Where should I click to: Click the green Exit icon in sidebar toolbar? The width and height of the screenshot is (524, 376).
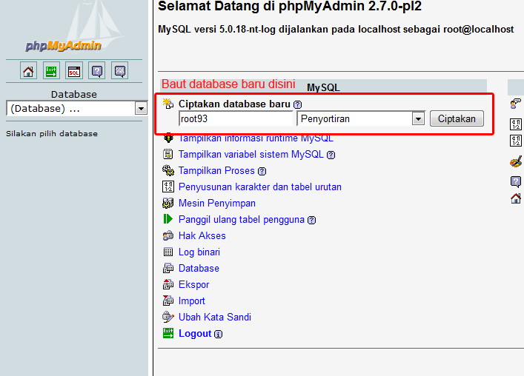(x=51, y=71)
